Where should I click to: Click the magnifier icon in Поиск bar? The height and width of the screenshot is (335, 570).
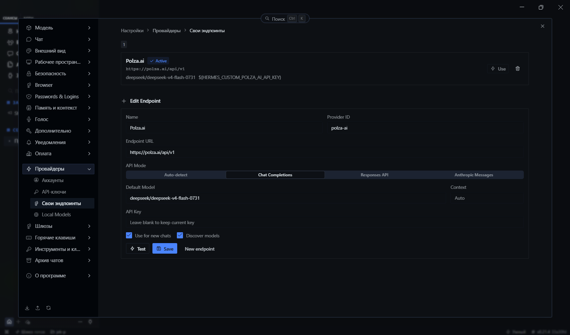(267, 19)
